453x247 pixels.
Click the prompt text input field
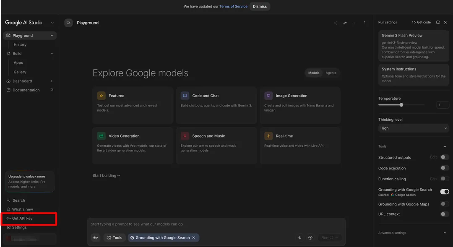coord(216,224)
